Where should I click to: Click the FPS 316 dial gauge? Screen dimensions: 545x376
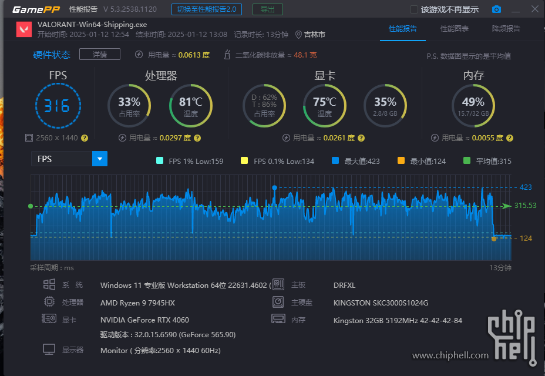pos(58,105)
